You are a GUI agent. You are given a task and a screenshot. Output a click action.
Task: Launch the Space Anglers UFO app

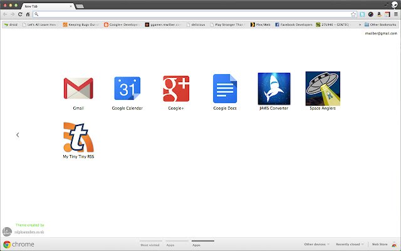323,88
